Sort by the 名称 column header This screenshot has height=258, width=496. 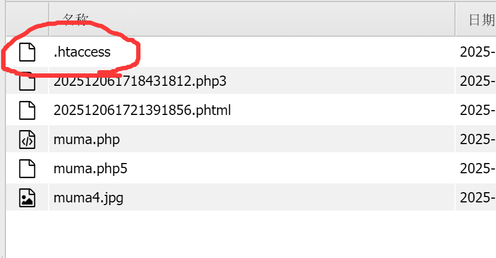pos(76,20)
